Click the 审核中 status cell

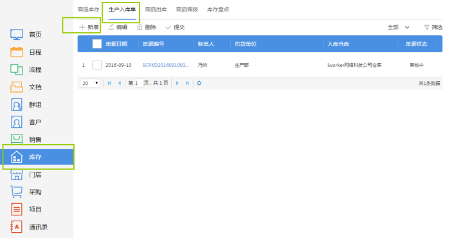(416, 65)
